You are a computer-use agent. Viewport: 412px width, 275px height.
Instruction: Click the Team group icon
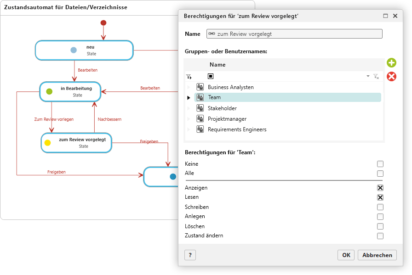(x=200, y=97)
